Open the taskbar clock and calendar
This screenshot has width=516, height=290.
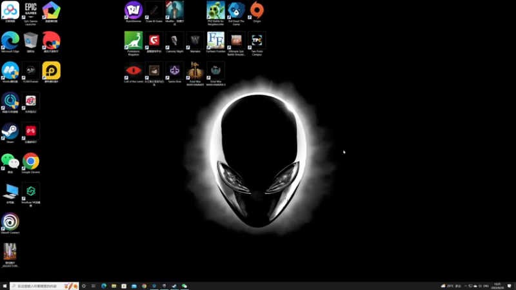coord(497,286)
